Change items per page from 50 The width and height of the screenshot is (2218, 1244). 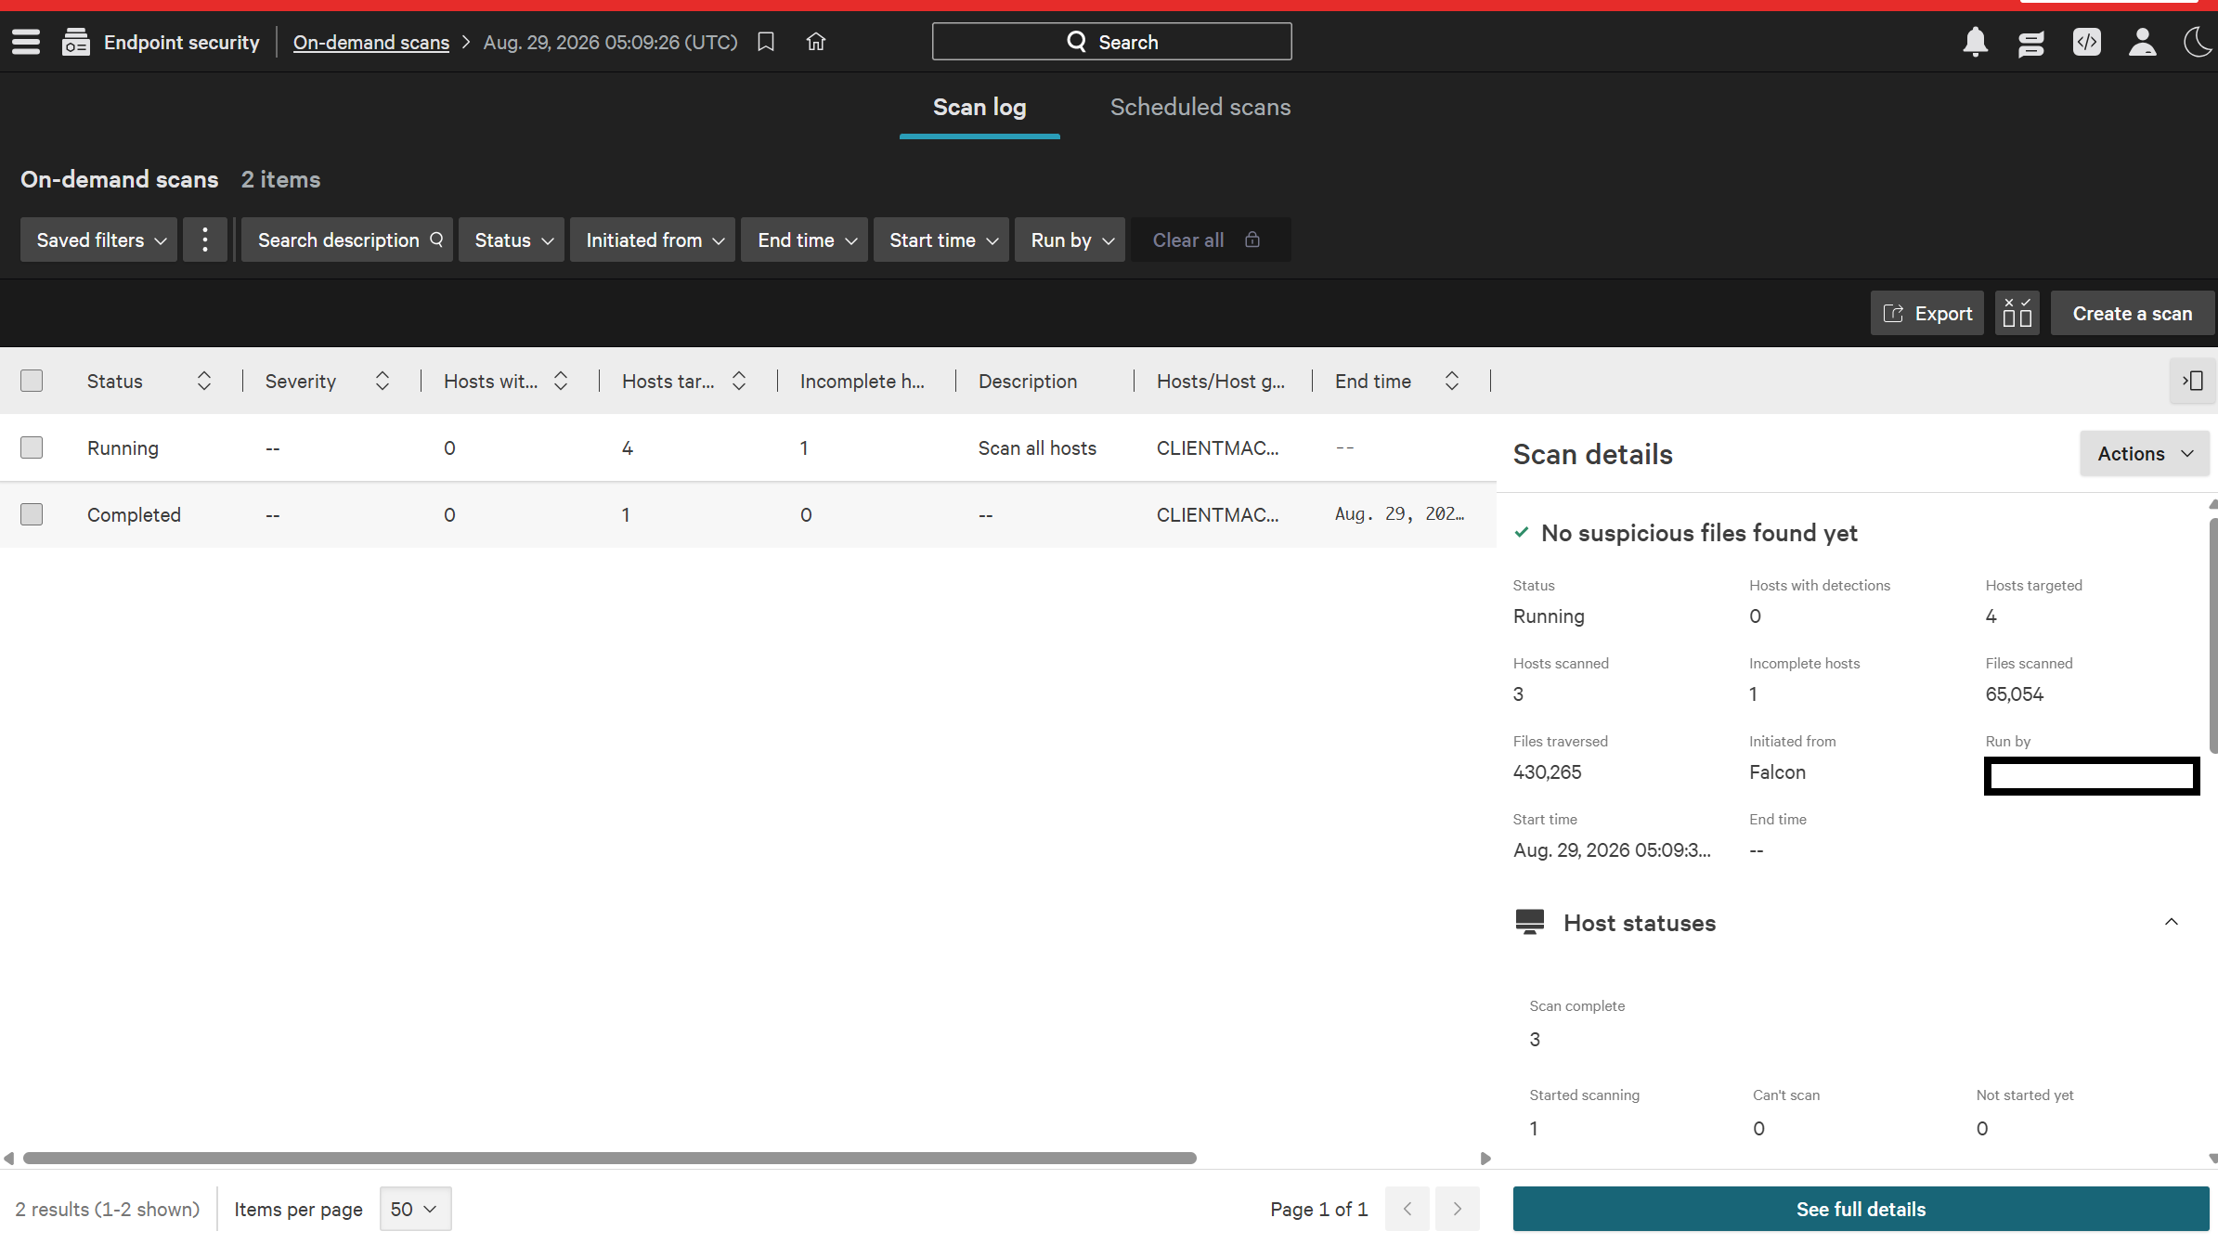415,1209
